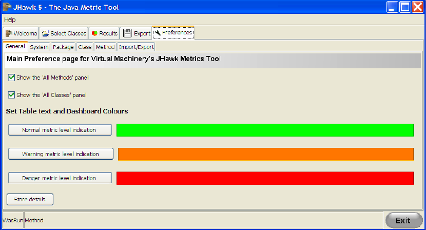Screen dimensions: 426x230
Task: Close the JHawk window
Action: 418,7
